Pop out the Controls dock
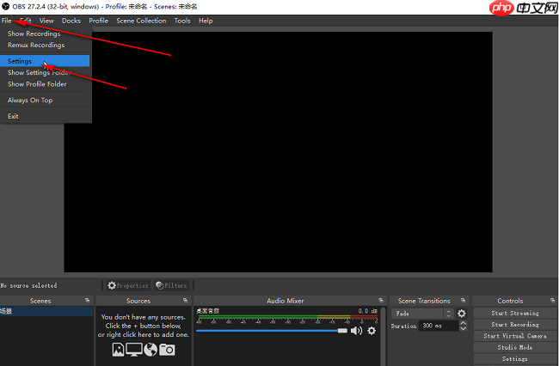 [x=552, y=301]
